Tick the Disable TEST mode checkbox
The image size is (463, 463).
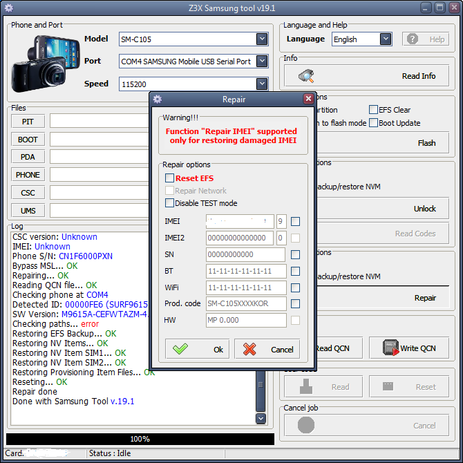click(x=169, y=203)
